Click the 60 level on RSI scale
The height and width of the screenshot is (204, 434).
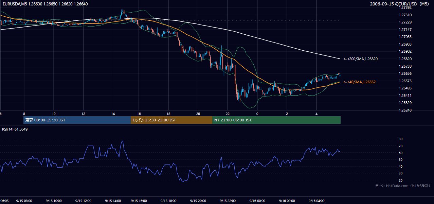(400, 153)
